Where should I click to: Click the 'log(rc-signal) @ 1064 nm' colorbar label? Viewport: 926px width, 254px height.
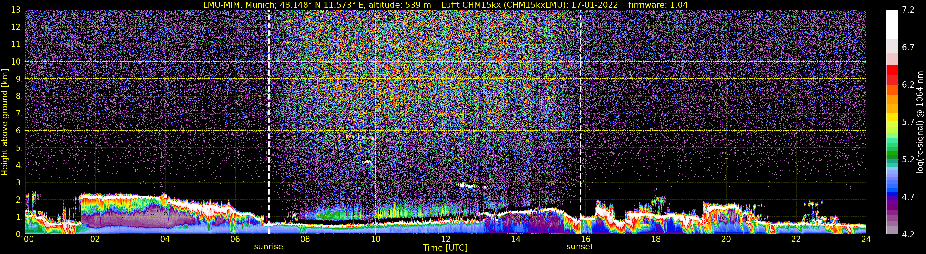coord(920,122)
